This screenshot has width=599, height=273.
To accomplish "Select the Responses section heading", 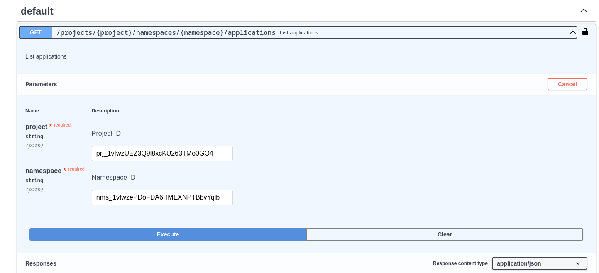I will tap(41, 263).
